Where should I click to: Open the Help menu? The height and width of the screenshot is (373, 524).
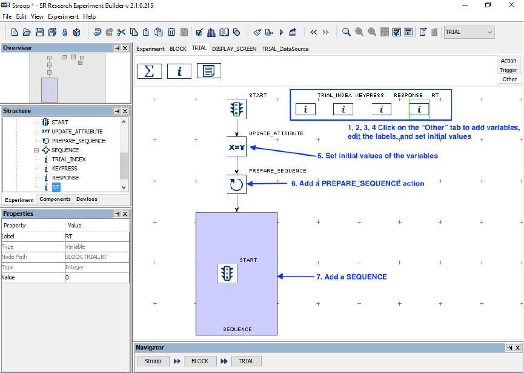pos(89,16)
